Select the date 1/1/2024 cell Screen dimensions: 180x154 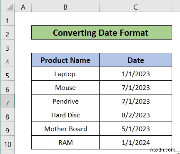(136, 142)
